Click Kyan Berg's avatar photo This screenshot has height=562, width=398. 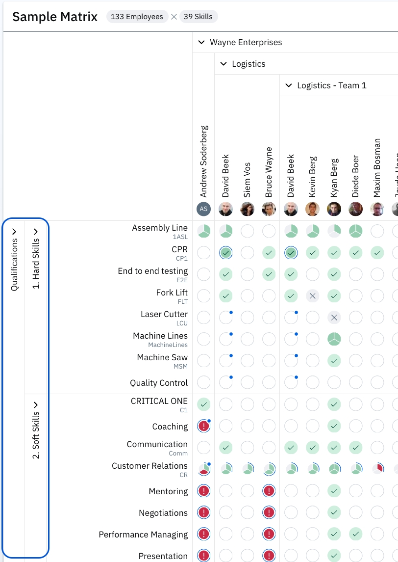334,209
